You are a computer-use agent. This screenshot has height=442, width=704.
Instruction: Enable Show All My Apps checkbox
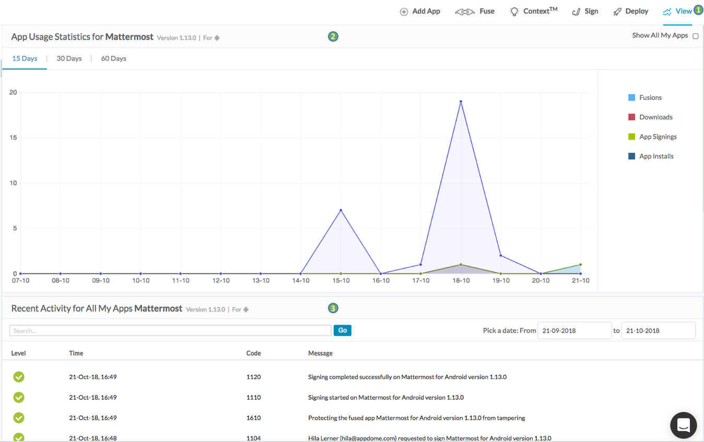[x=696, y=36]
